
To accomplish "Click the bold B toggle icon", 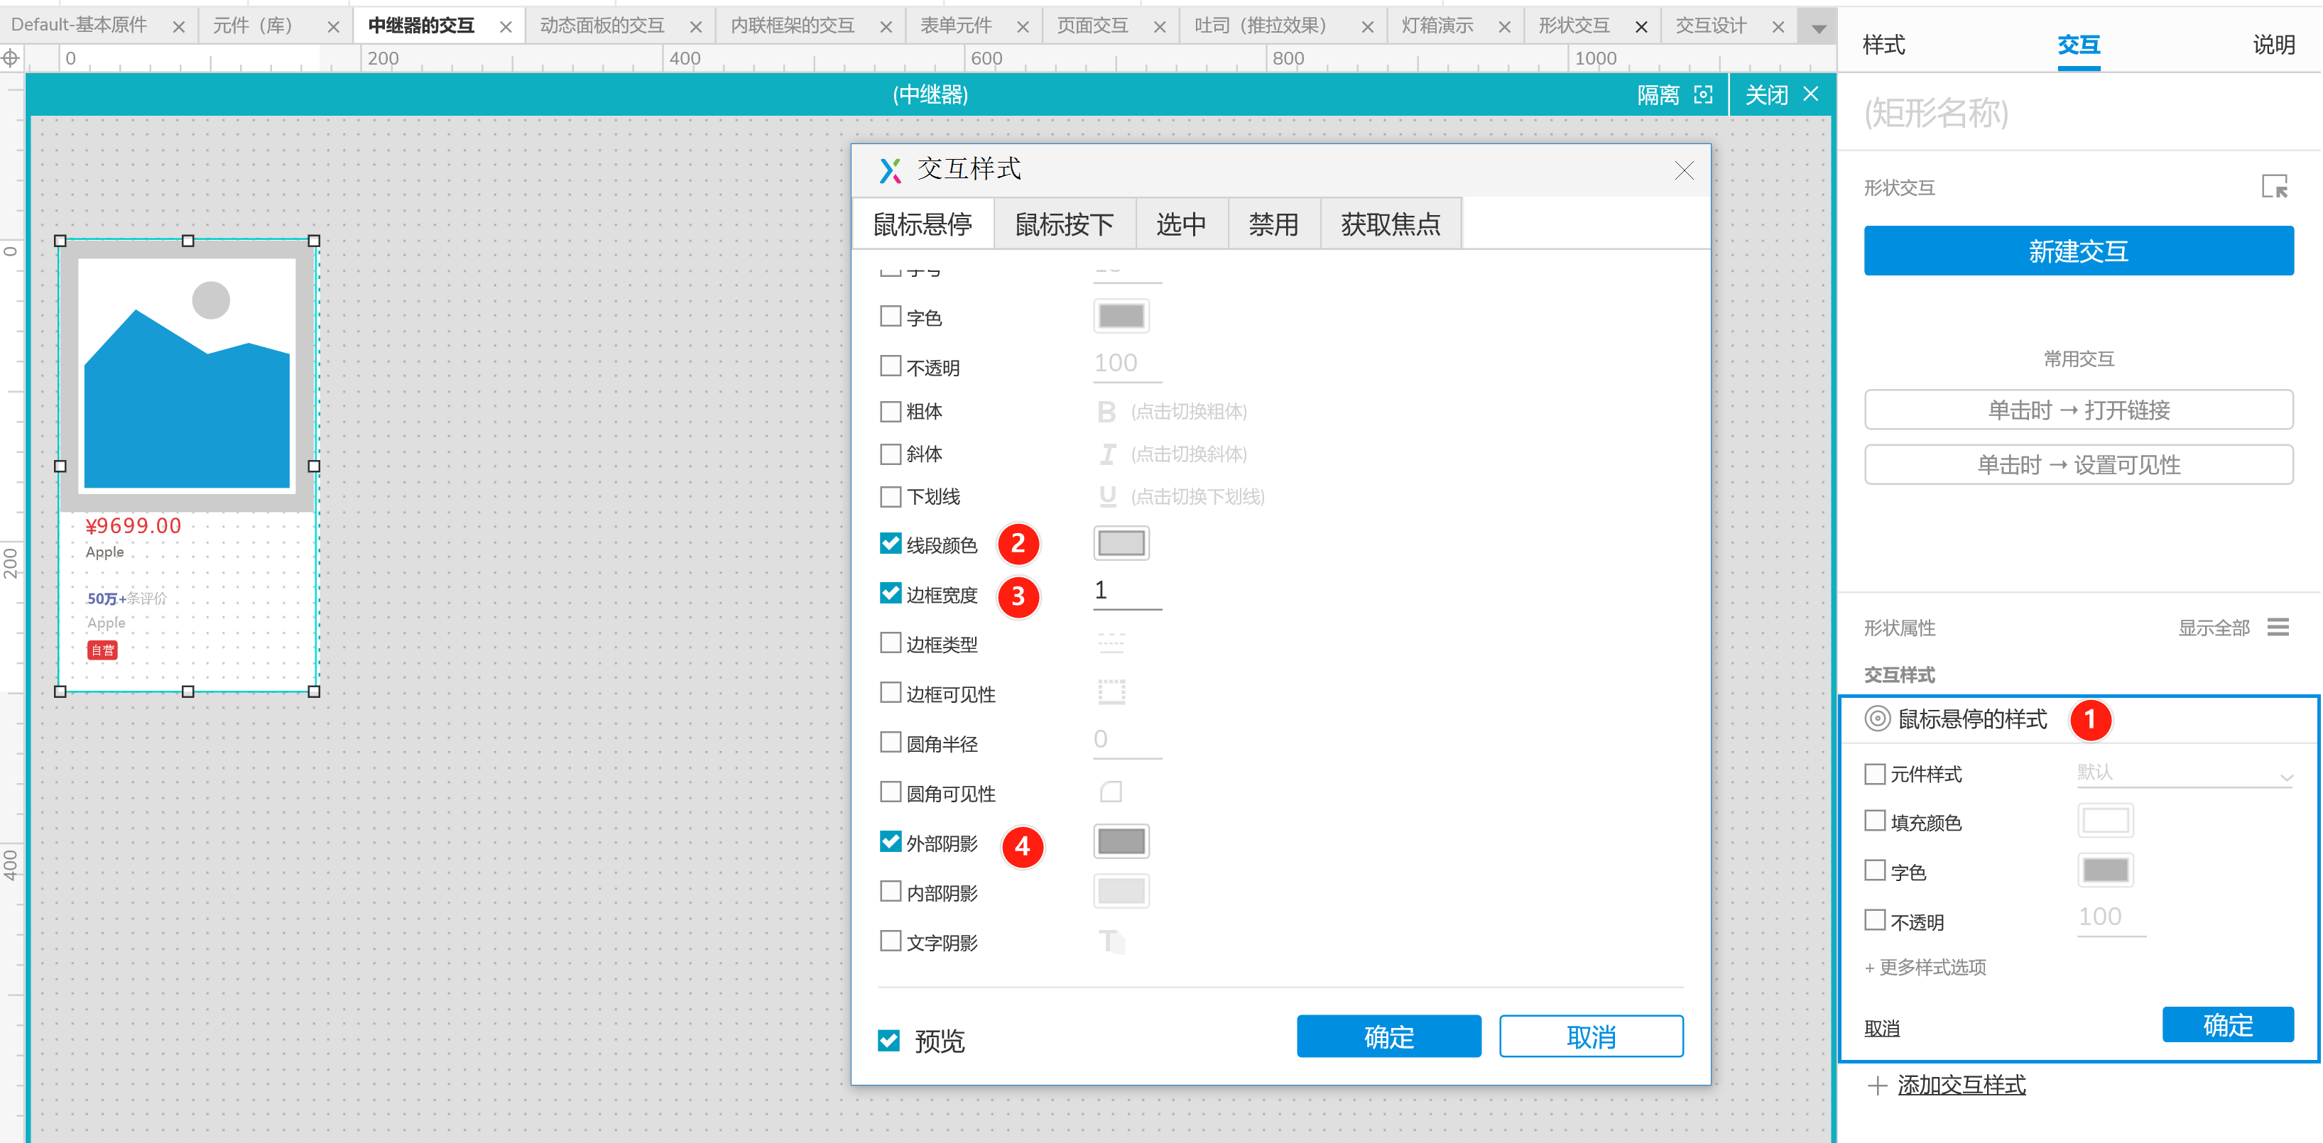I will (1106, 412).
